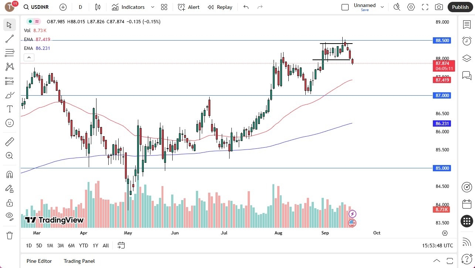
Task: Delete drawings with the trash icon
Action: pyautogui.click(x=10, y=235)
